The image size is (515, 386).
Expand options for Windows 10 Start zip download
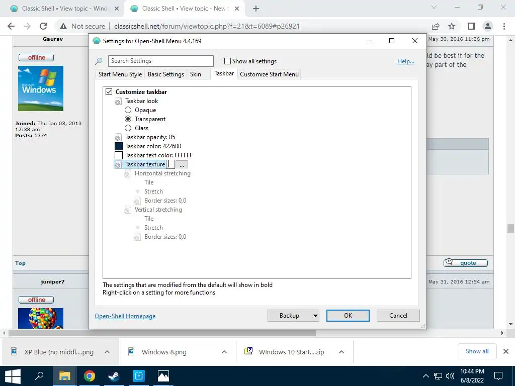click(x=341, y=352)
